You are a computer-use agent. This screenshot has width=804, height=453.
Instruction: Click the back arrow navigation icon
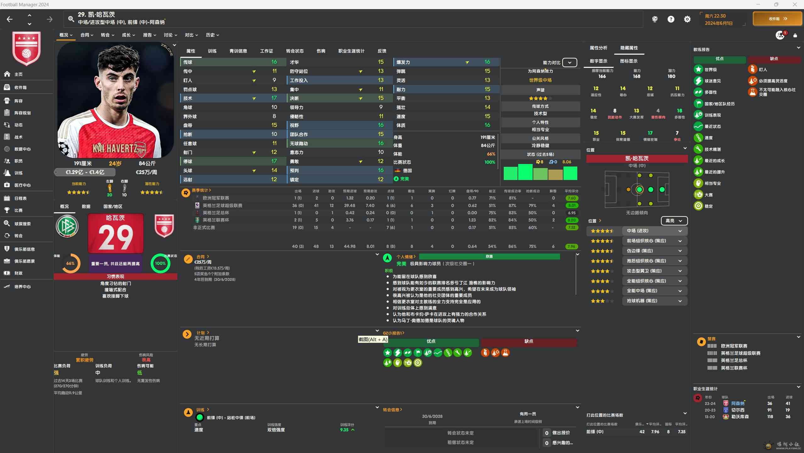[10, 19]
